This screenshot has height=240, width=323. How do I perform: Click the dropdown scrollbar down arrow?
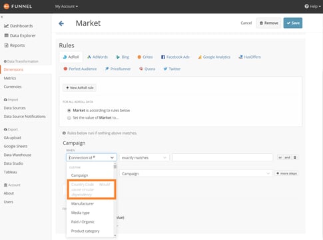(115, 235)
